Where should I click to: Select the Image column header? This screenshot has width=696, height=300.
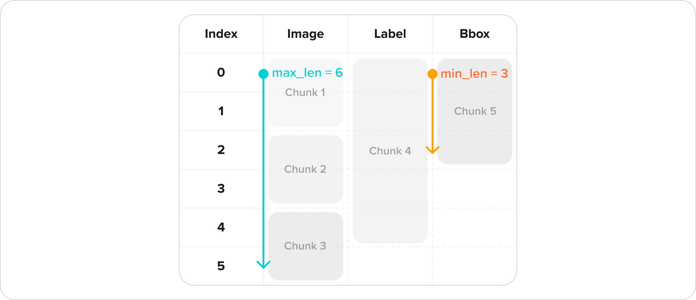pos(305,34)
